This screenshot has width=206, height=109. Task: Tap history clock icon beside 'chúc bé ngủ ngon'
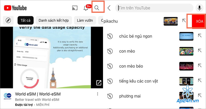(110, 36)
